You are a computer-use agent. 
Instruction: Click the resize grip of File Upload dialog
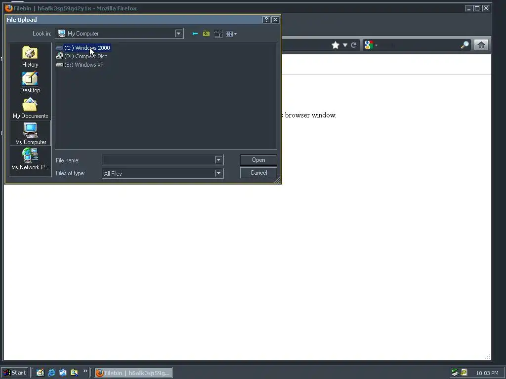(x=278, y=181)
